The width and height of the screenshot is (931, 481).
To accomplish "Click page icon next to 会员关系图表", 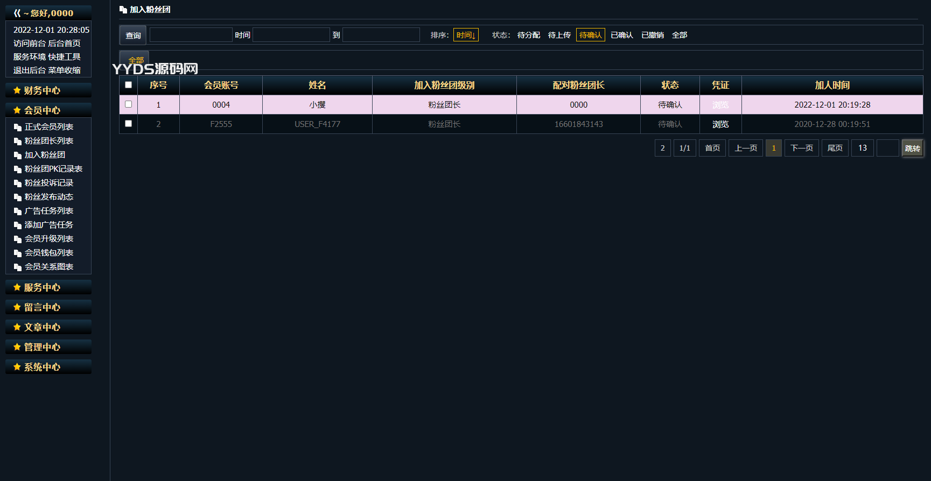I will click(x=18, y=267).
